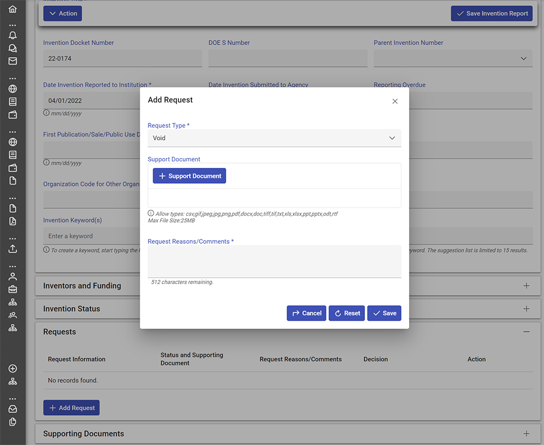Image resolution: width=544 pixels, height=445 pixels.
Task: Open notifications bell in sidebar
Action: coord(13,35)
